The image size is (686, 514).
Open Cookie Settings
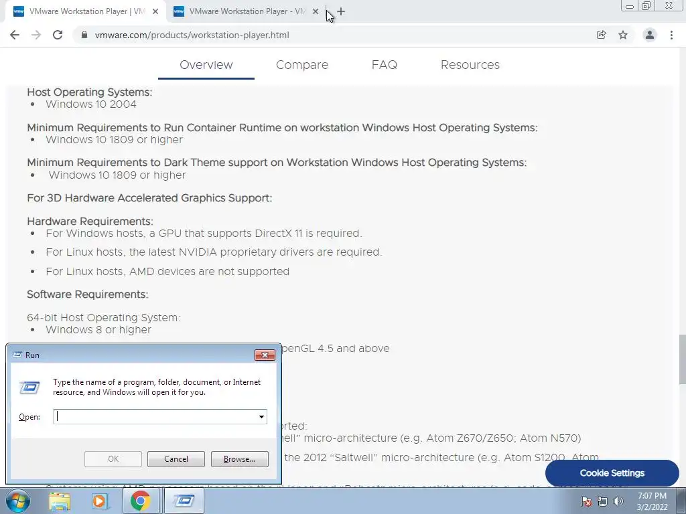(x=612, y=473)
